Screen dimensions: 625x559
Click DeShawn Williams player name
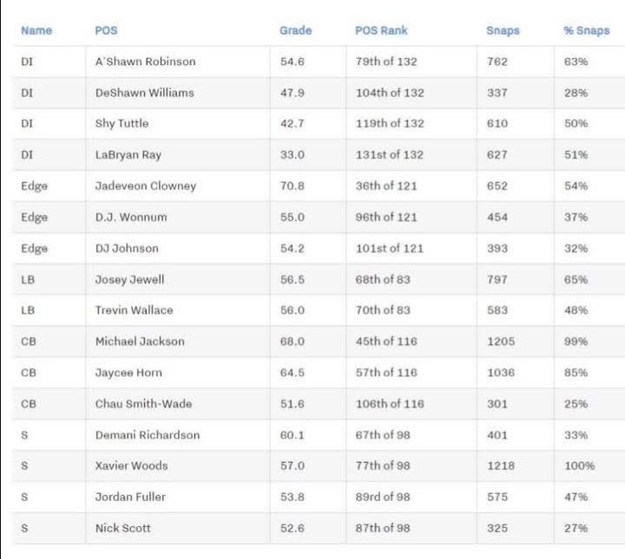click(144, 93)
